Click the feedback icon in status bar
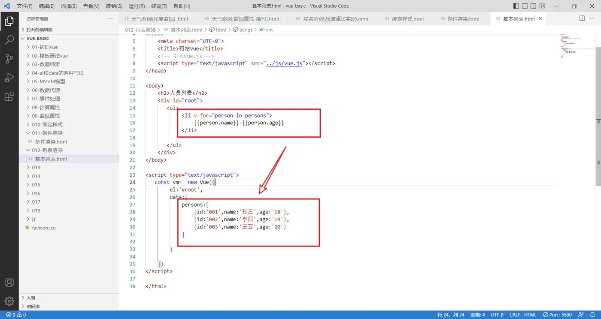 (581, 315)
